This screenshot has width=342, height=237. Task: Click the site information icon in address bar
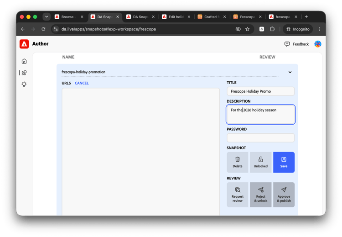point(56,29)
